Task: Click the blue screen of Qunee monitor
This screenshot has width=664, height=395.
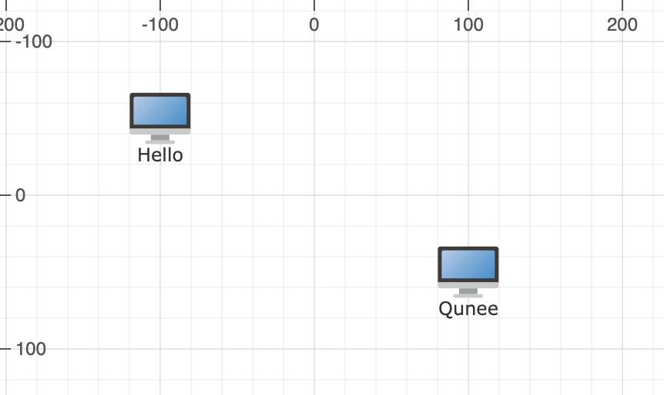Action: (468, 264)
